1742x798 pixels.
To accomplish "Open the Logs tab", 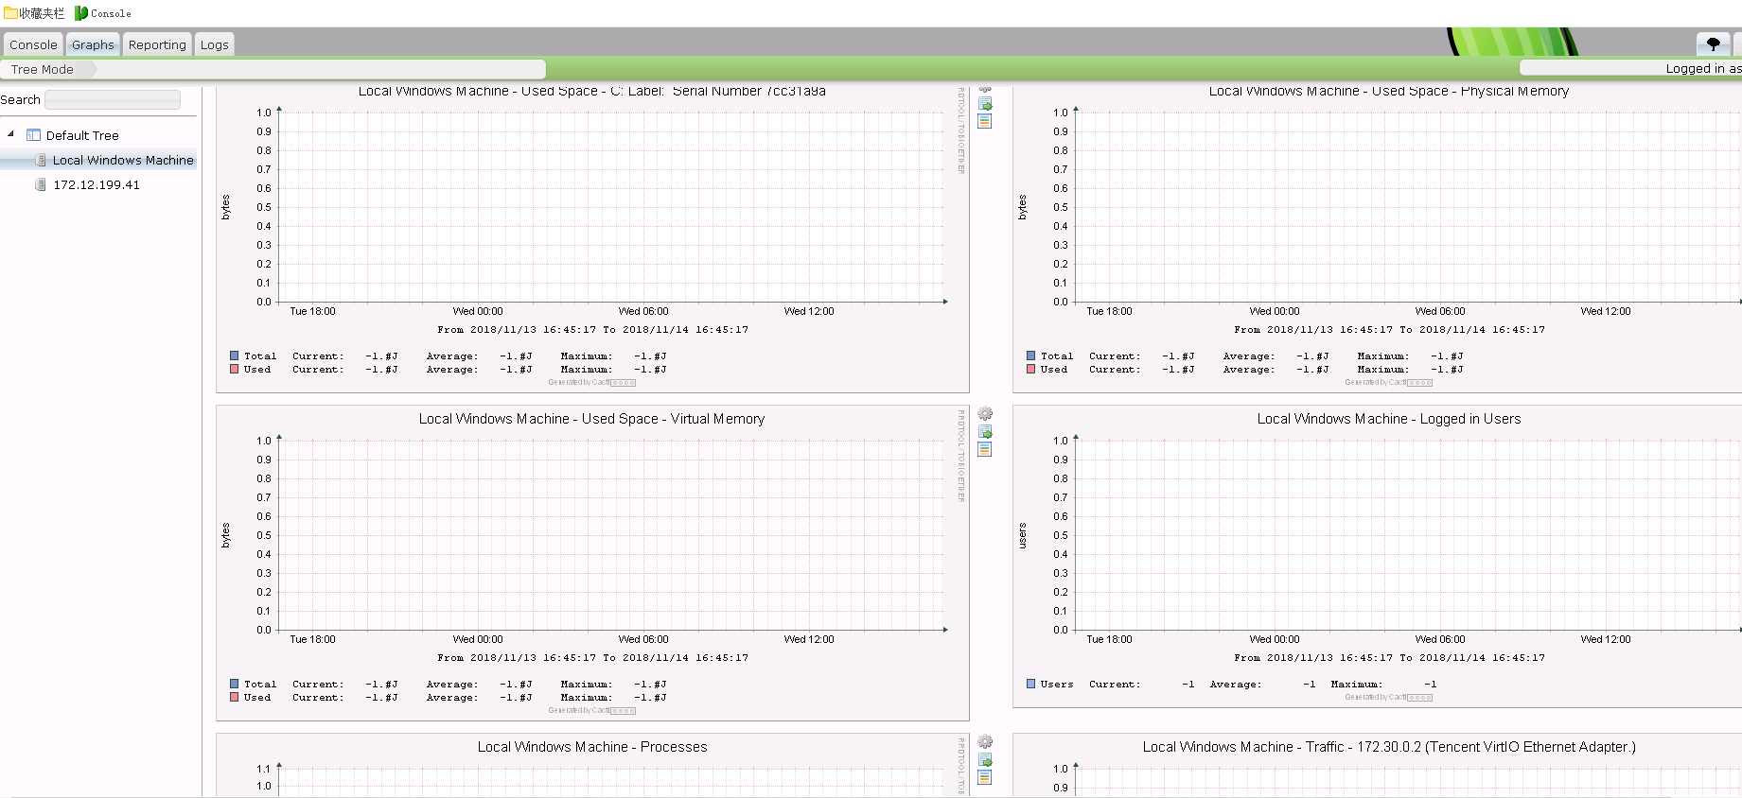I will [x=214, y=44].
